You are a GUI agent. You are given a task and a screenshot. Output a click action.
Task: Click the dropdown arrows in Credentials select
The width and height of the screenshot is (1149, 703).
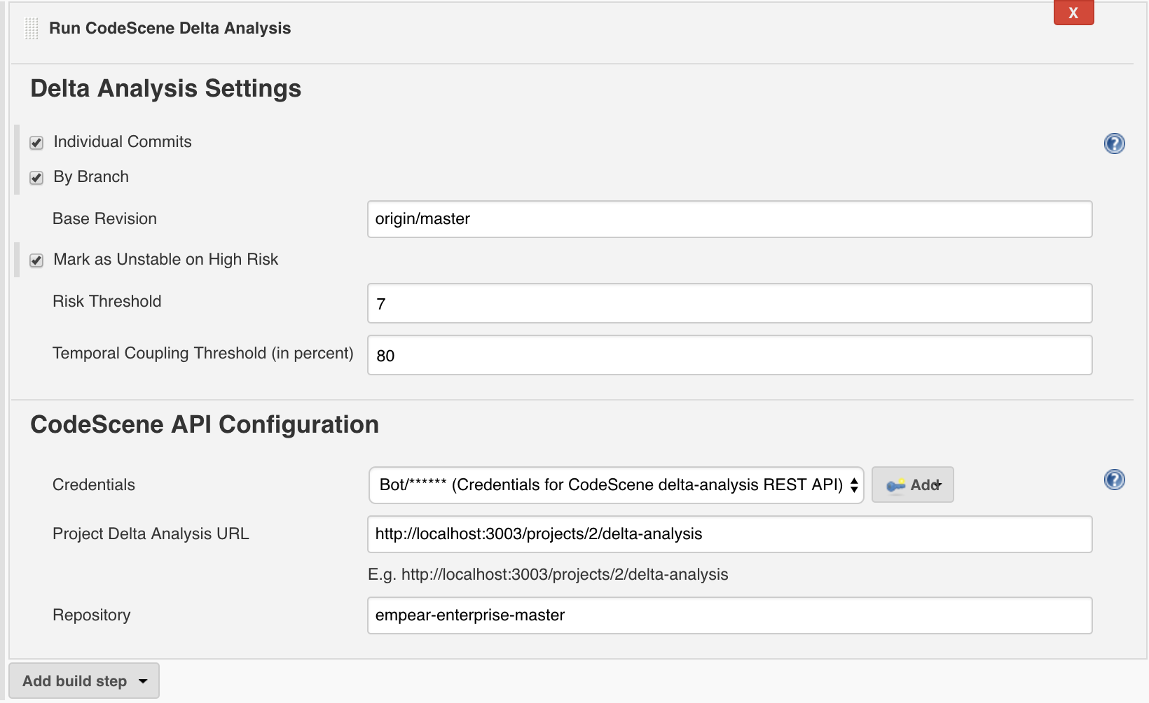point(854,485)
